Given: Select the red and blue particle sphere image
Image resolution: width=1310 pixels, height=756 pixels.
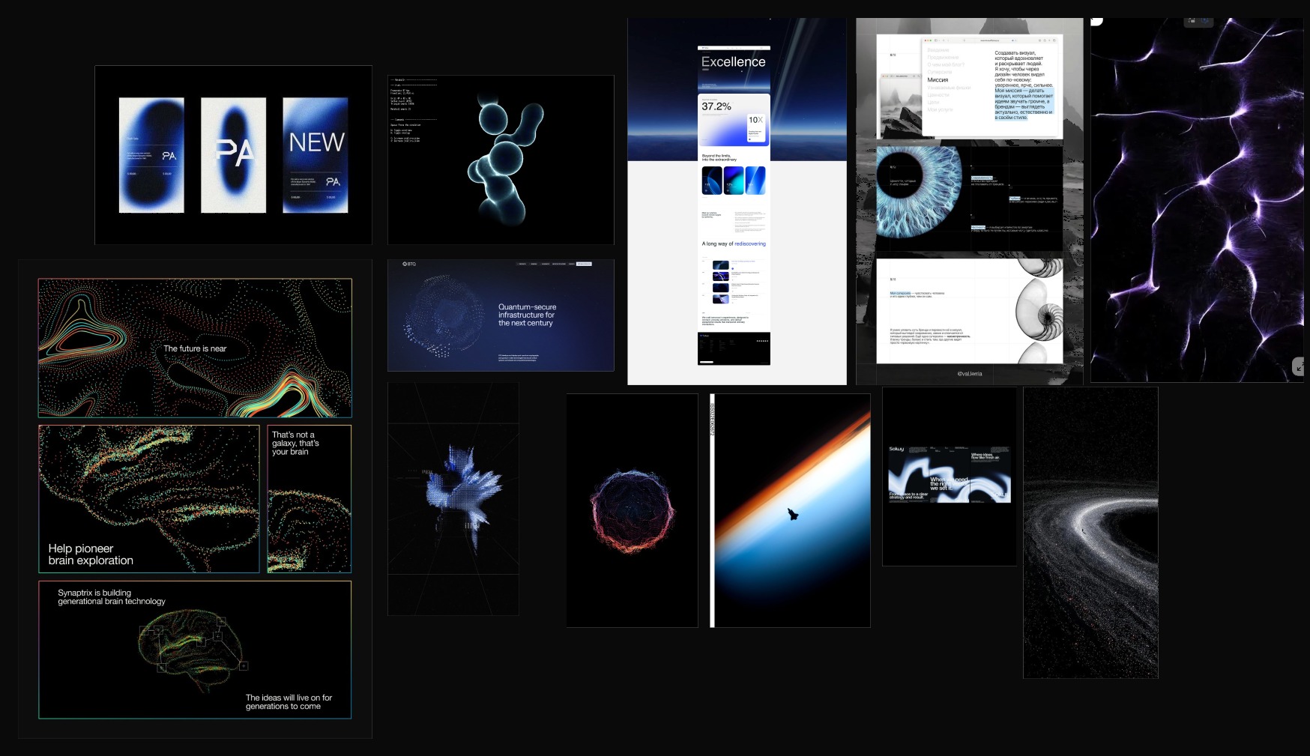Looking at the screenshot, I should point(633,510).
